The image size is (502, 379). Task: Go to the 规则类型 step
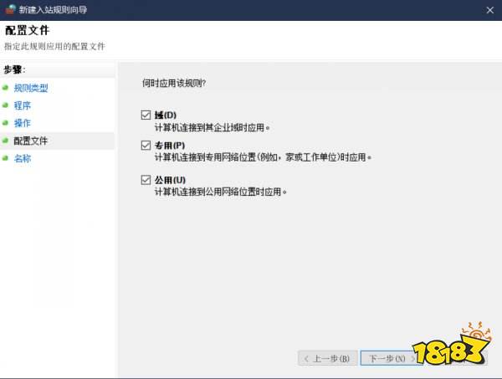(31, 88)
